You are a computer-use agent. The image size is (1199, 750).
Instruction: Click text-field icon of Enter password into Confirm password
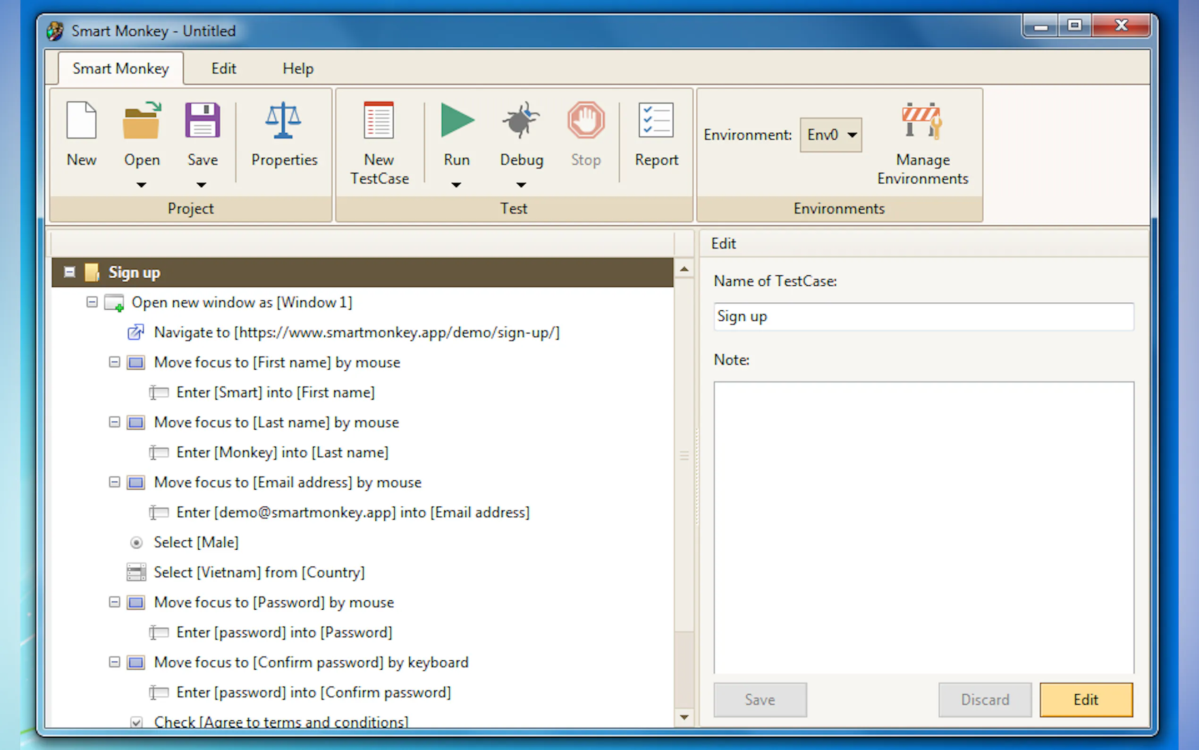159,692
